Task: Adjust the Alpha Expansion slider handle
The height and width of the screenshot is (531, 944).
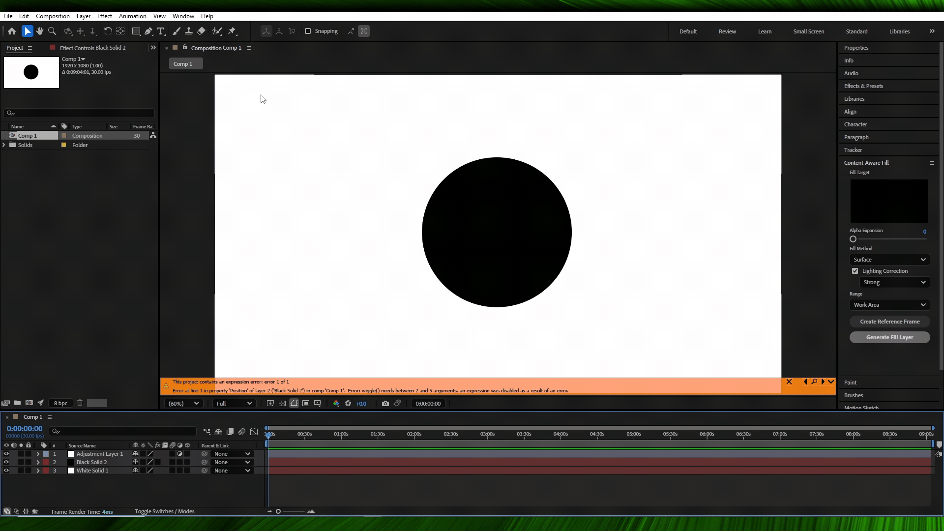Action: (x=853, y=239)
